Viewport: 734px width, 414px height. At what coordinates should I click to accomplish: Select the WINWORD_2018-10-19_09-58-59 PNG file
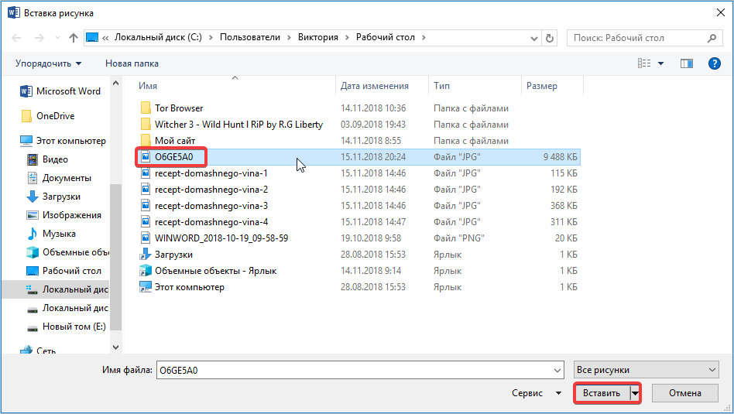coord(221,238)
